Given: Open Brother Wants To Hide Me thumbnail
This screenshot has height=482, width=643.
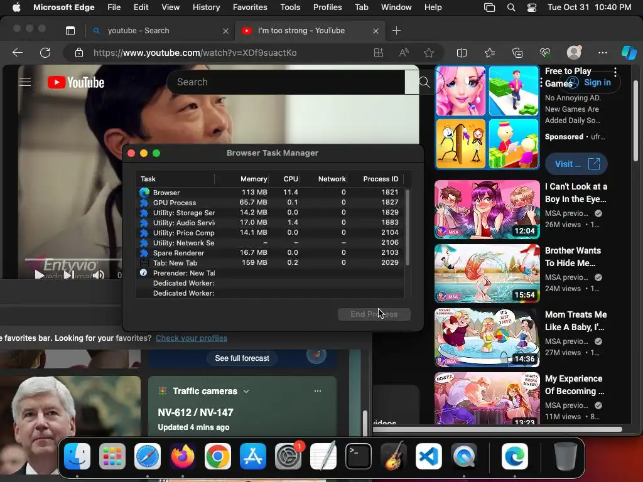Looking at the screenshot, I should (x=487, y=274).
